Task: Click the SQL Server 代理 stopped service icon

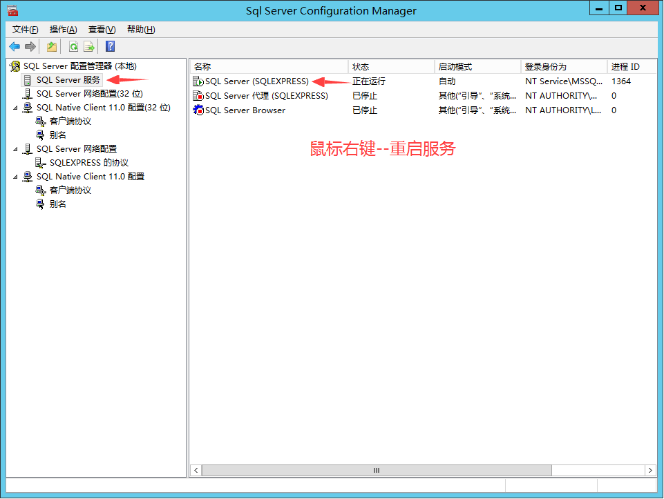Action: [198, 95]
